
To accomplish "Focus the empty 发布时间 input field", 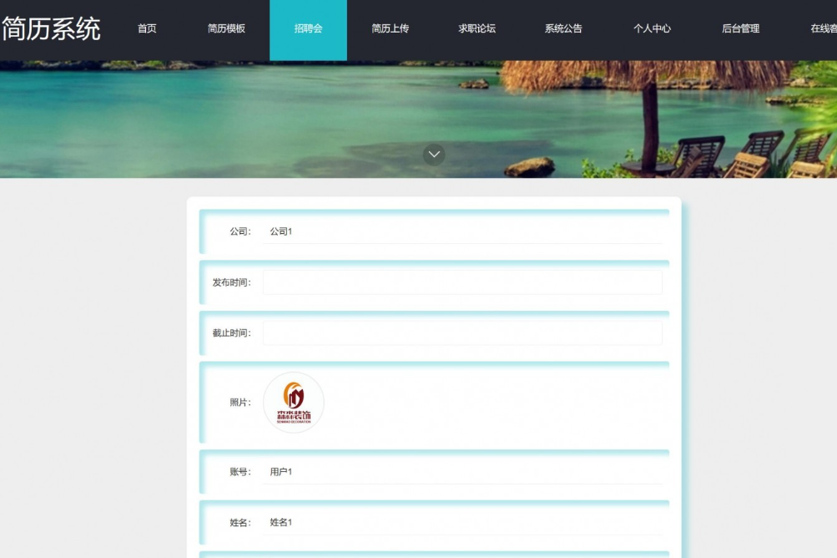I will (x=462, y=282).
